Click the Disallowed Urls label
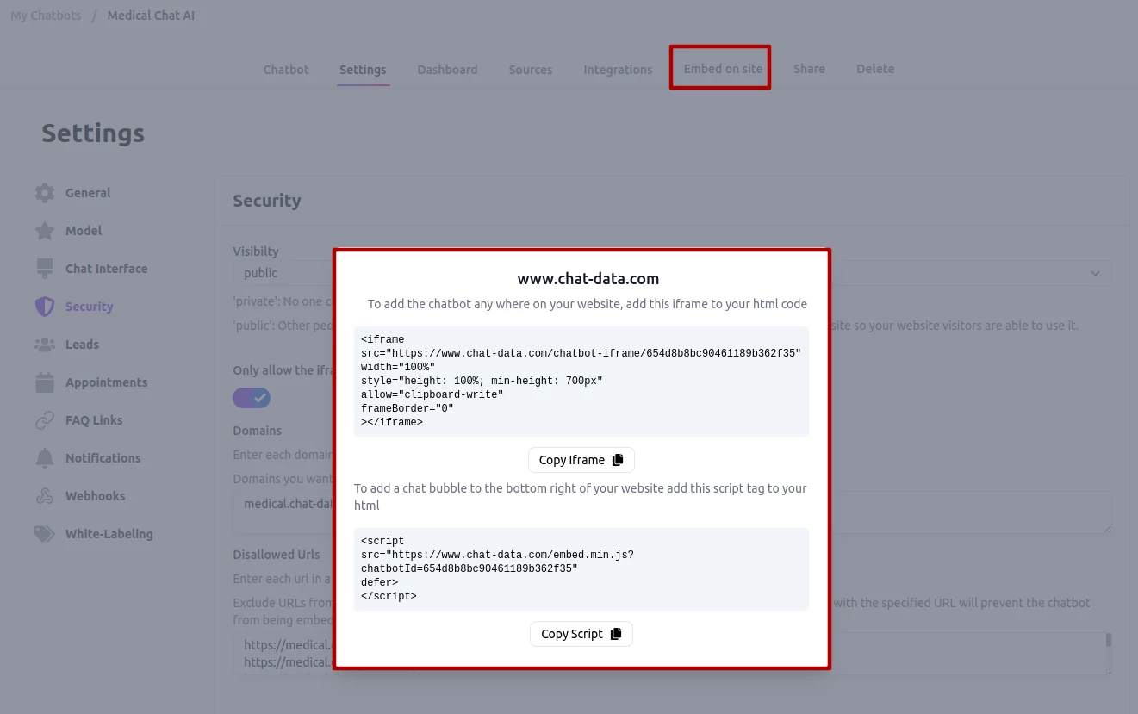 [277, 555]
